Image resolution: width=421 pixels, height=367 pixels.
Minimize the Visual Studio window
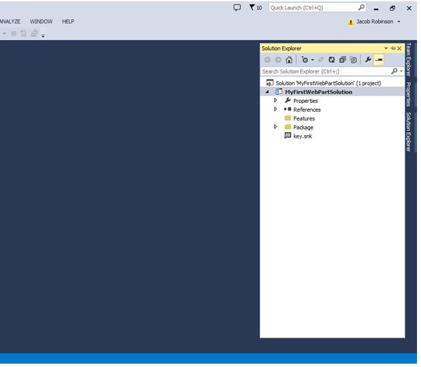[x=376, y=8]
